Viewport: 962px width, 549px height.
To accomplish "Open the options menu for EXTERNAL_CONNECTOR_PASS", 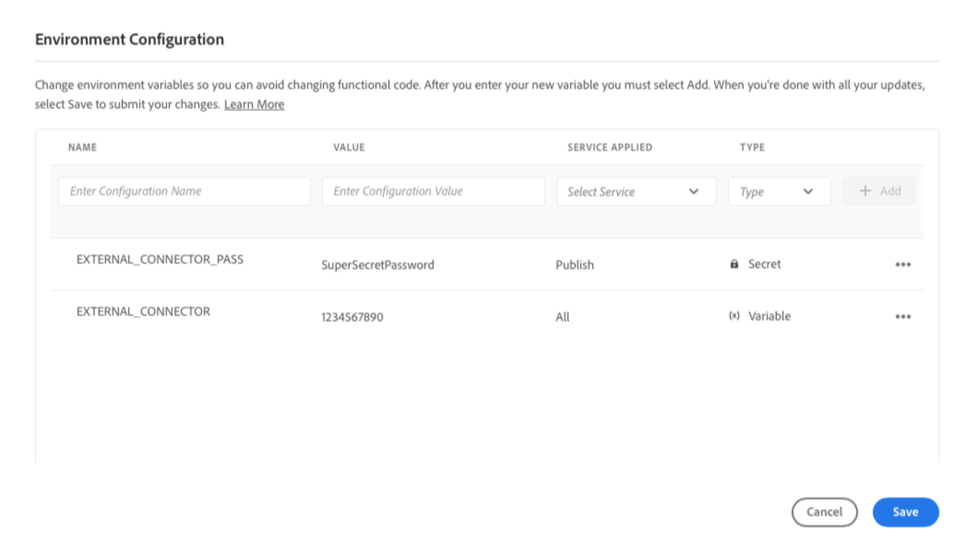I will (904, 264).
